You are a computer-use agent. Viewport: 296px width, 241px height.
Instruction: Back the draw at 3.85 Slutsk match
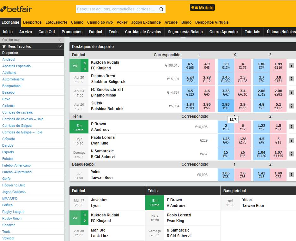(x=226, y=106)
